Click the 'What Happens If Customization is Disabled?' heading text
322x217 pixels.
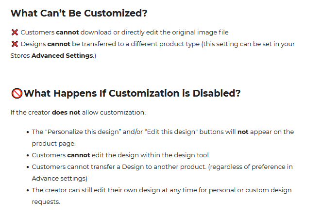click(x=132, y=93)
